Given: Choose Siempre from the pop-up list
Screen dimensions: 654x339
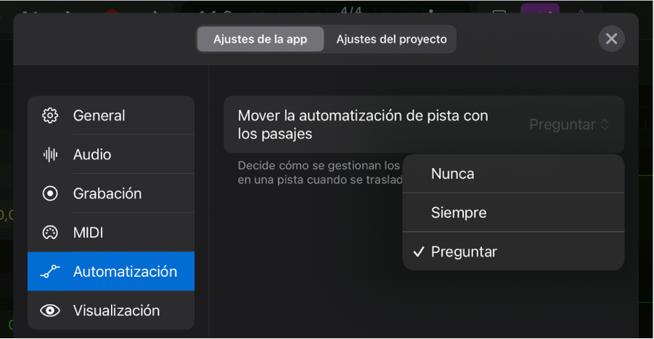Looking at the screenshot, I should (x=459, y=213).
